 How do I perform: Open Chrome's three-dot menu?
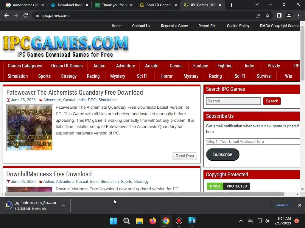tap(298, 15)
